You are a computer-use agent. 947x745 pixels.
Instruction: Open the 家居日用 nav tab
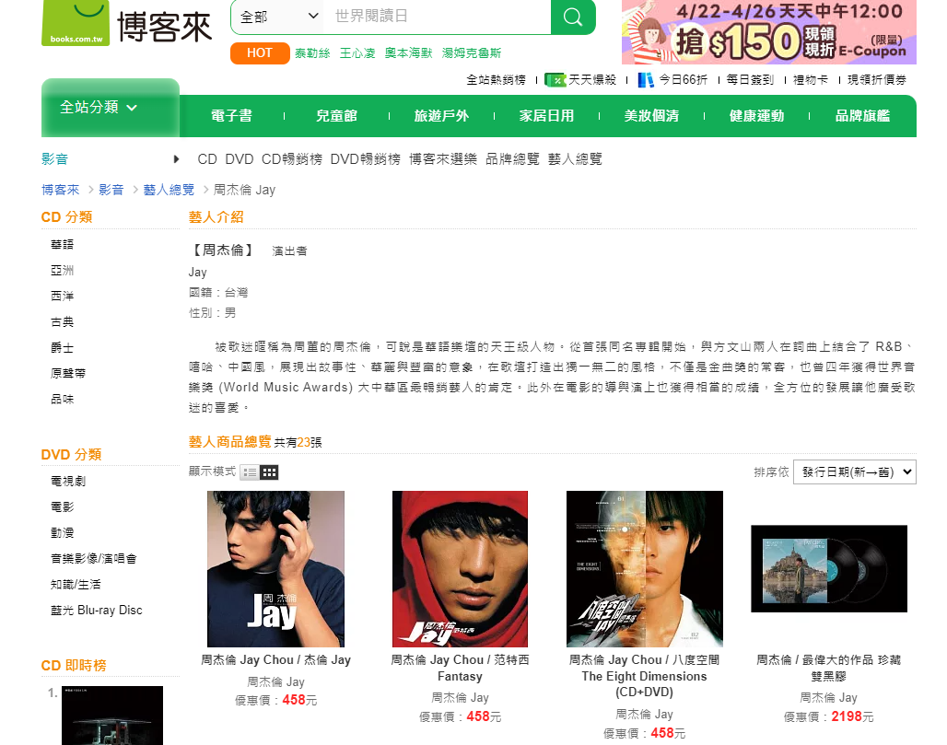[546, 116]
